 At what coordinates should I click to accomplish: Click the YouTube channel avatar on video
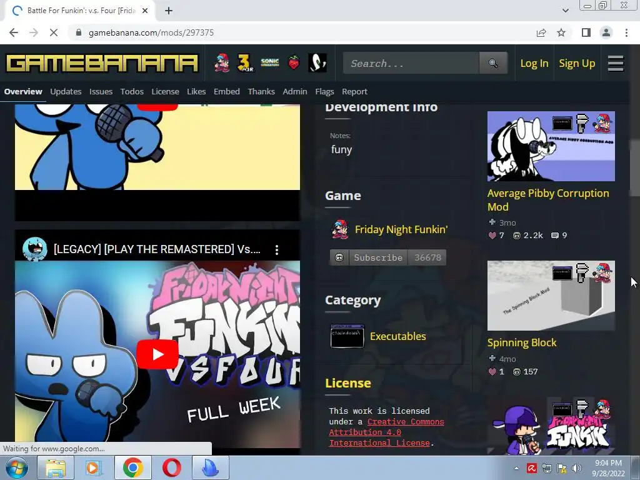pos(35,249)
